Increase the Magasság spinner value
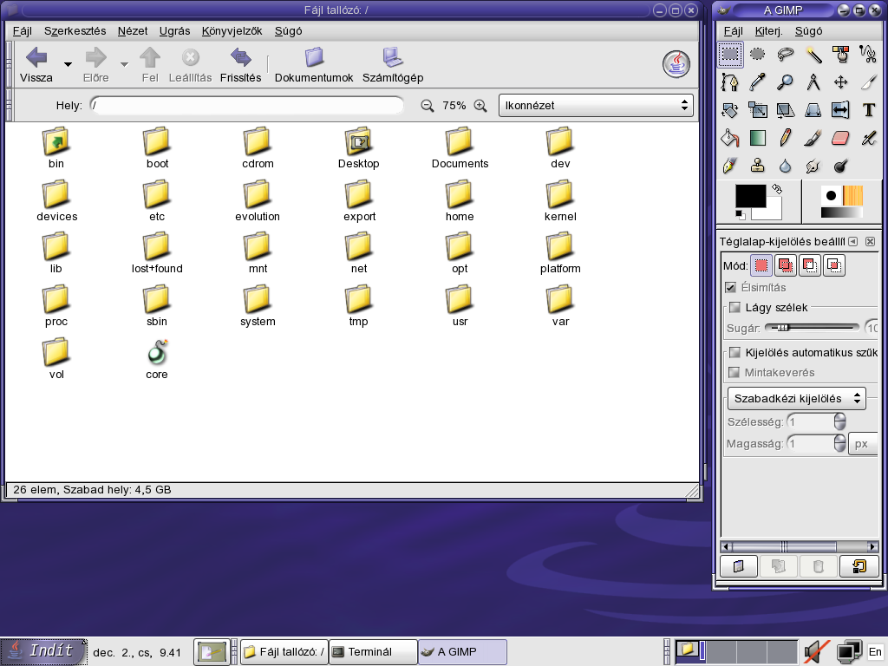This screenshot has width=888, height=666. coord(839,440)
